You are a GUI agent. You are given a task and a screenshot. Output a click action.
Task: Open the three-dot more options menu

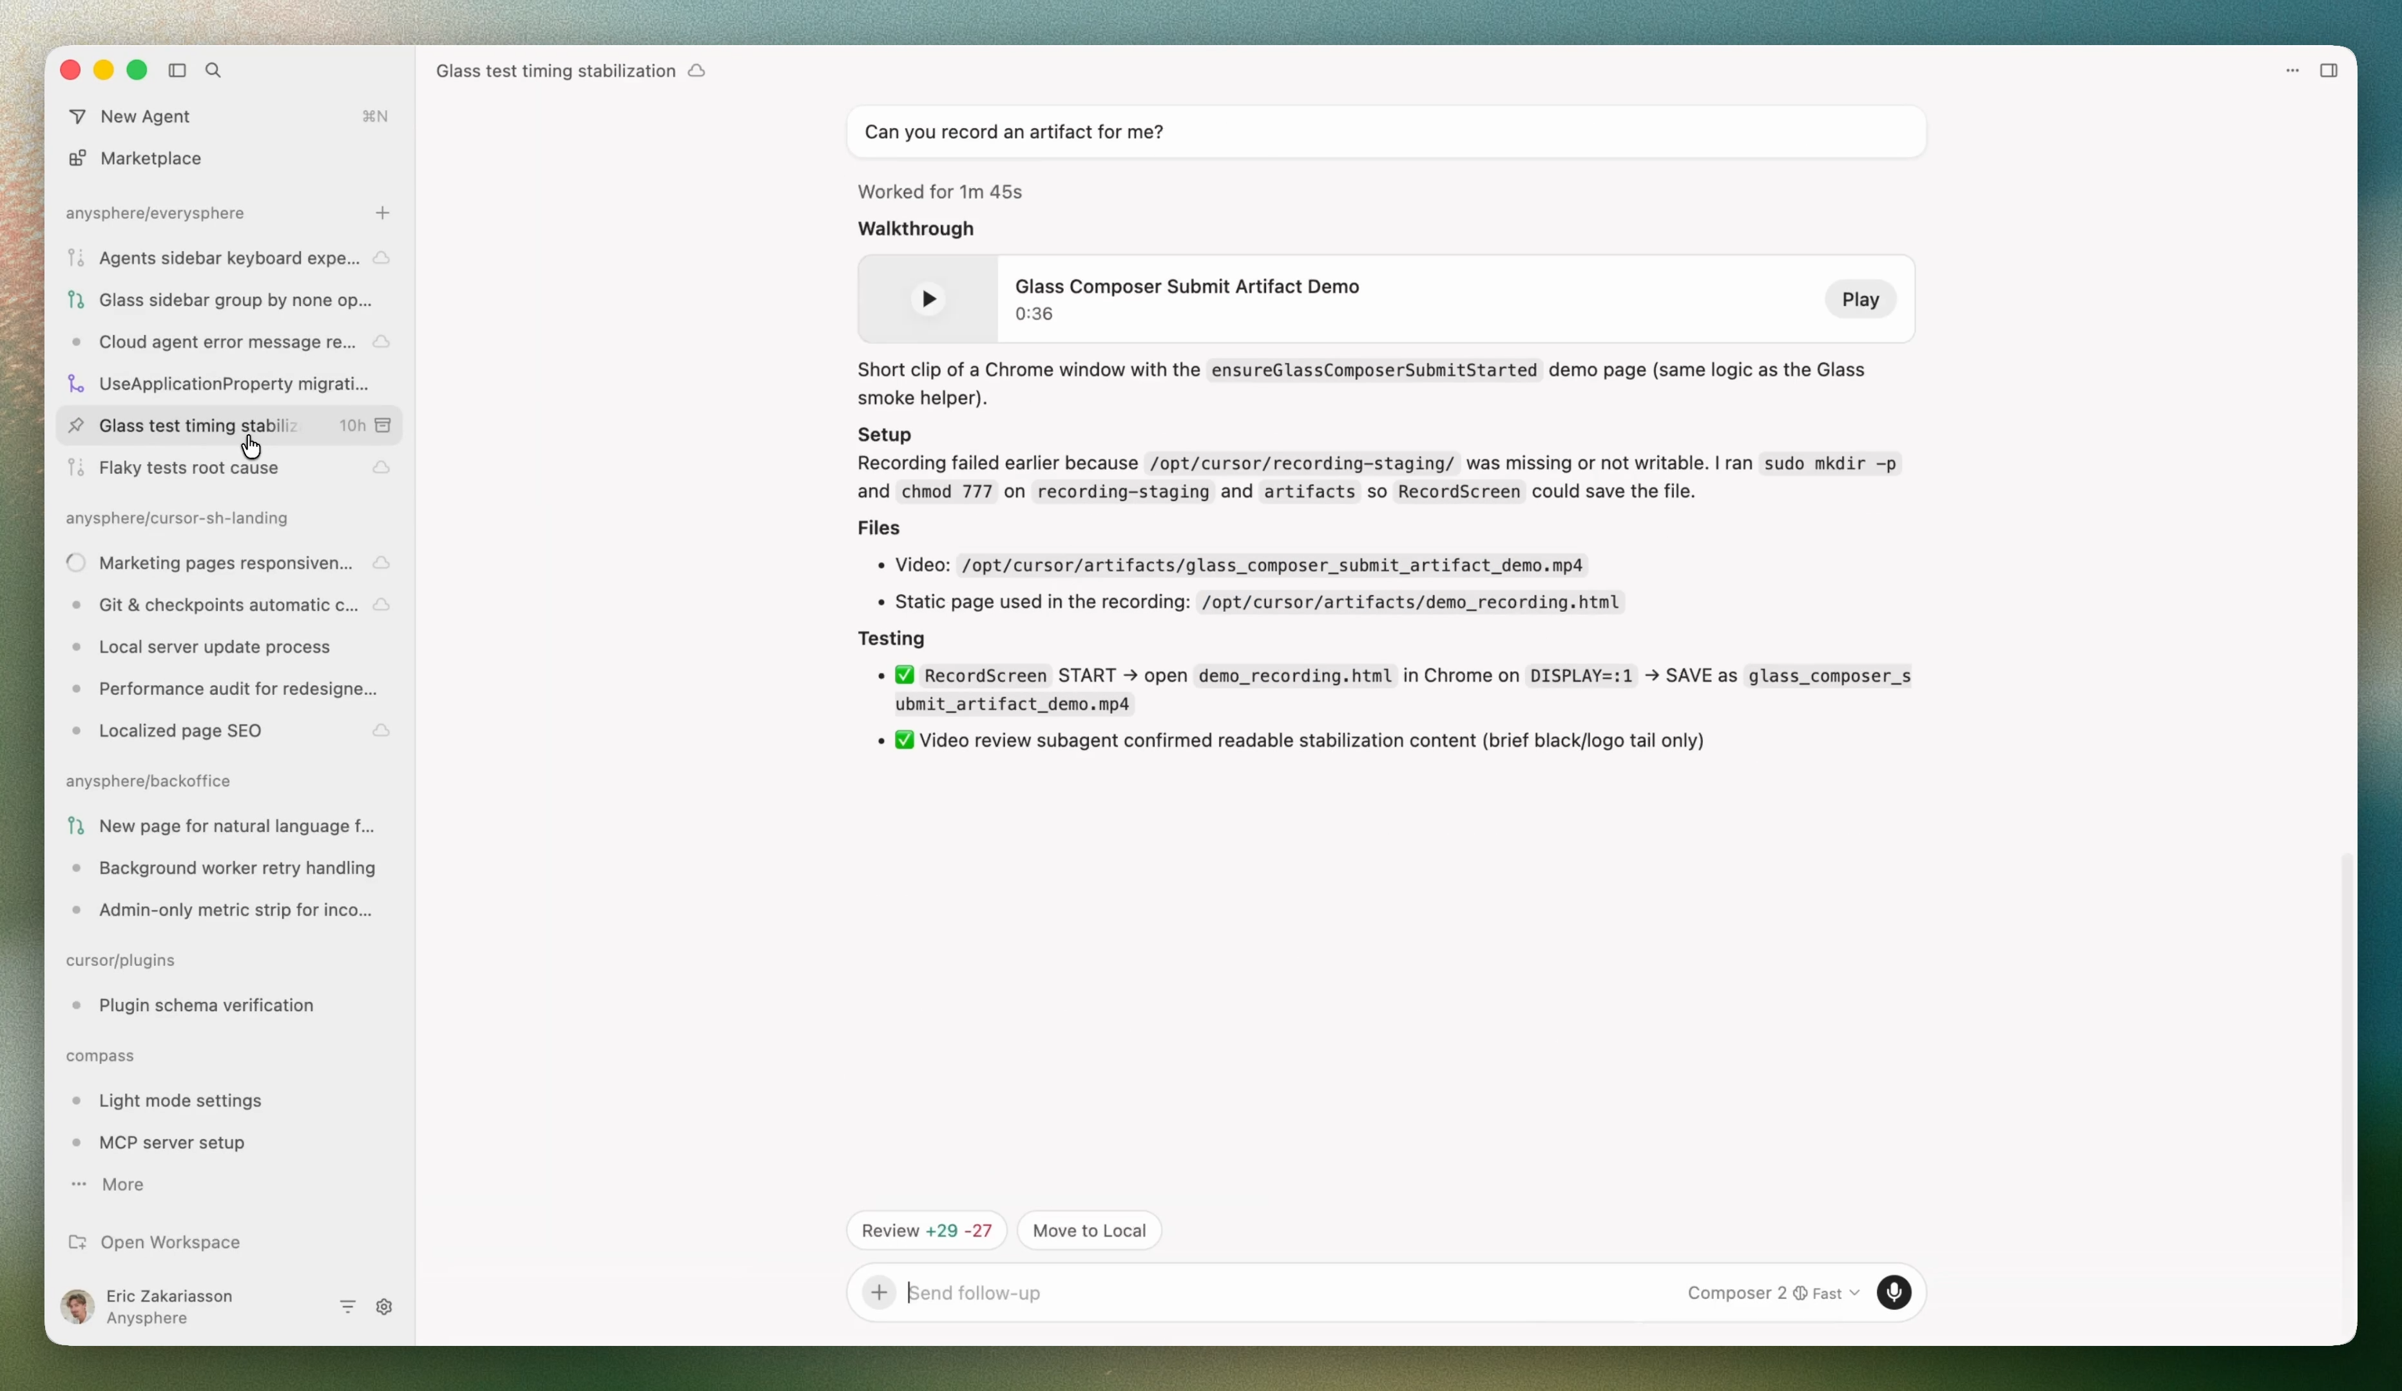coord(2291,70)
